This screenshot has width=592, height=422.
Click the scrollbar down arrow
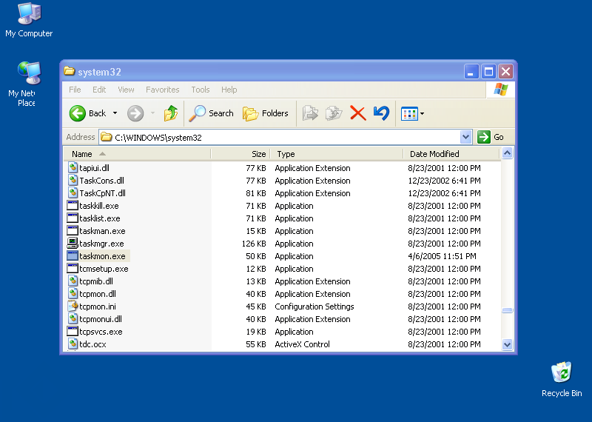point(507,344)
